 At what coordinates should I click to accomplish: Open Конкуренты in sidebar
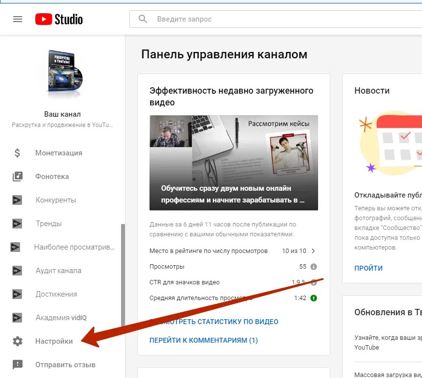56,200
